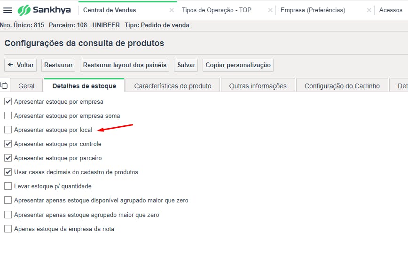The image size is (408, 255).
Task: Uncheck Apresentar estoque por empresa
Action: [x=8, y=101]
